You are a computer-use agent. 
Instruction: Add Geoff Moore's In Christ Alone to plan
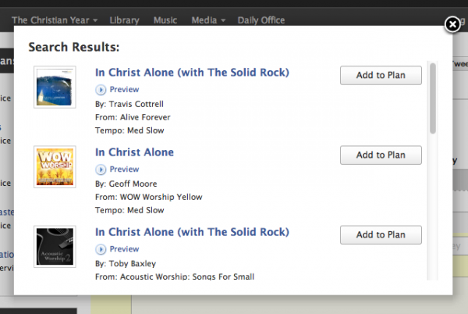click(x=381, y=155)
